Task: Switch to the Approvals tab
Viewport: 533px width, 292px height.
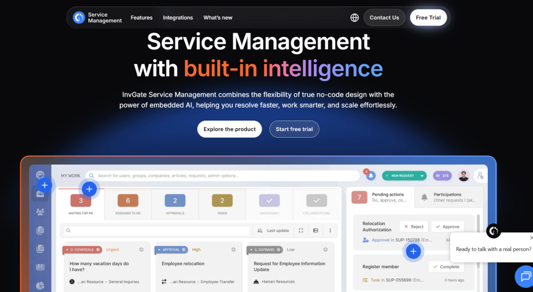Action: 175,204
